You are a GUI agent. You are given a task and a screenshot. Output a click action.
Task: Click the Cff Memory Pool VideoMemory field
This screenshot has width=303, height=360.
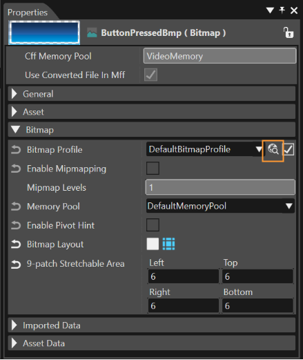(x=219, y=56)
